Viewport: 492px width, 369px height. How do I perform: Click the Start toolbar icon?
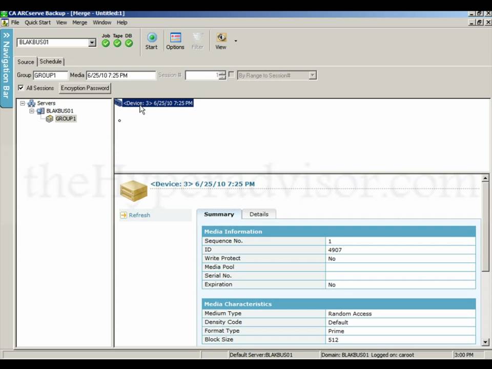152,37
